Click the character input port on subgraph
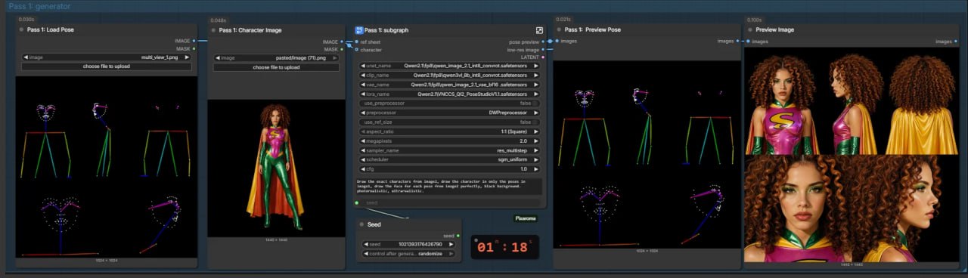The image size is (968, 278). [x=356, y=50]
